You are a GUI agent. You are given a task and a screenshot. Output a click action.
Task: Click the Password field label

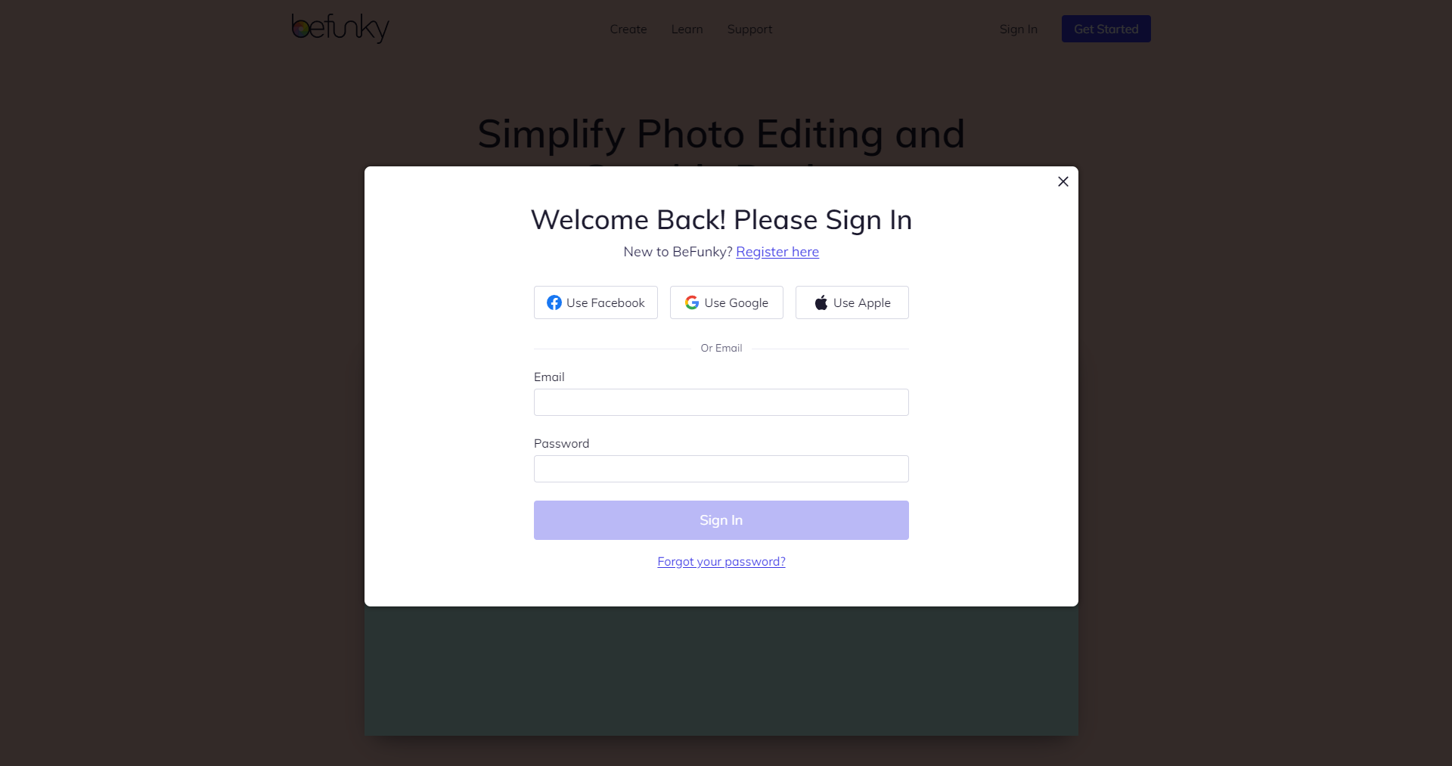tap(561, 444)
